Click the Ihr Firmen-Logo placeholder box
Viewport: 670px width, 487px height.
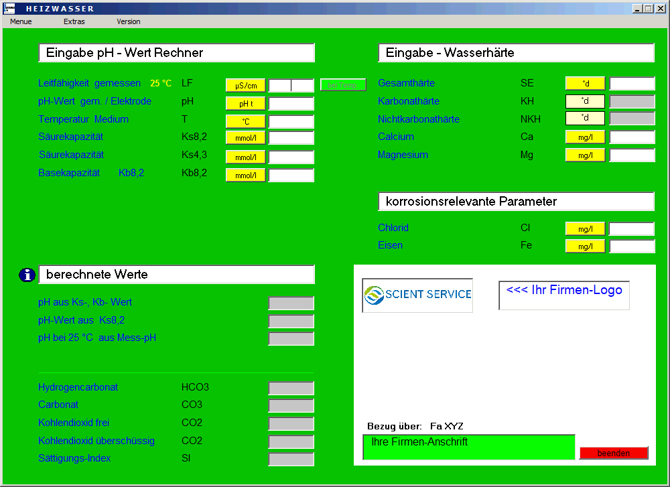tap(564, 295)
